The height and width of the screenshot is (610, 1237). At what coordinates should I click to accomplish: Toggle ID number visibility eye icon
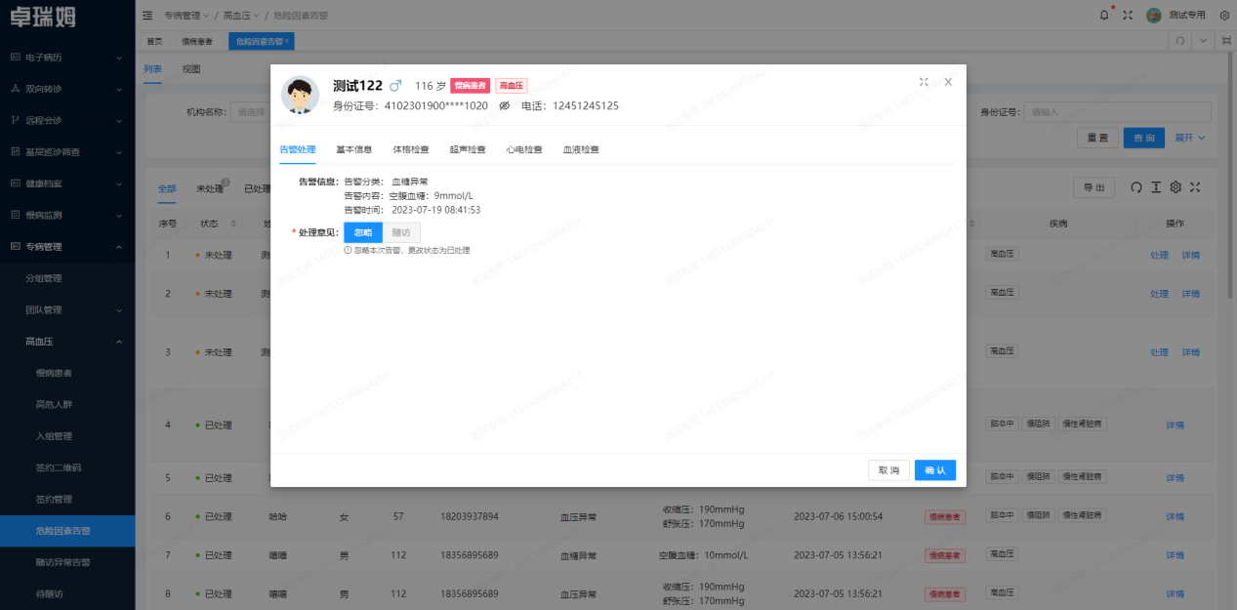(505, 106)
